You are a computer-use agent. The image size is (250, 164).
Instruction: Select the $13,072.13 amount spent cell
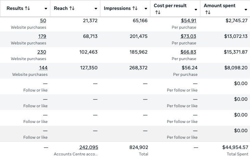click(236, 37)
